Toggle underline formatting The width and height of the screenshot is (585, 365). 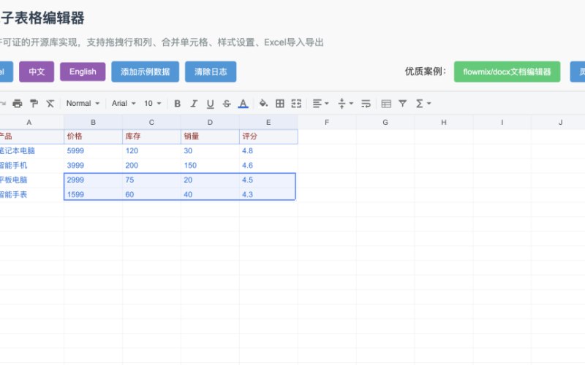pos(210,104)
